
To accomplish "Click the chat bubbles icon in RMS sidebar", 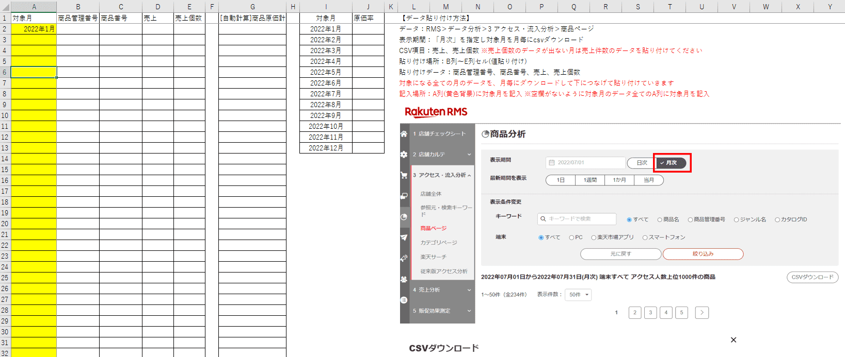I will click(404, 196).
